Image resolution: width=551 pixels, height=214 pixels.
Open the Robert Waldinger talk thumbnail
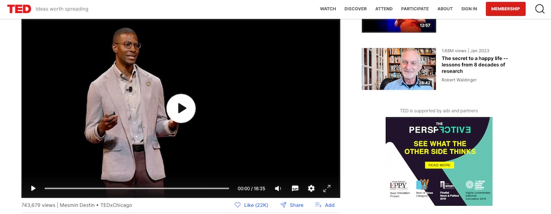[399, 69]
